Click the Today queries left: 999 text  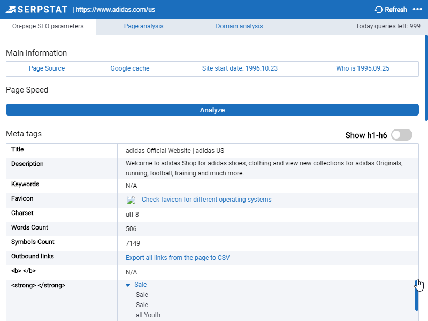pyautogui.click(x=388, y=26)
